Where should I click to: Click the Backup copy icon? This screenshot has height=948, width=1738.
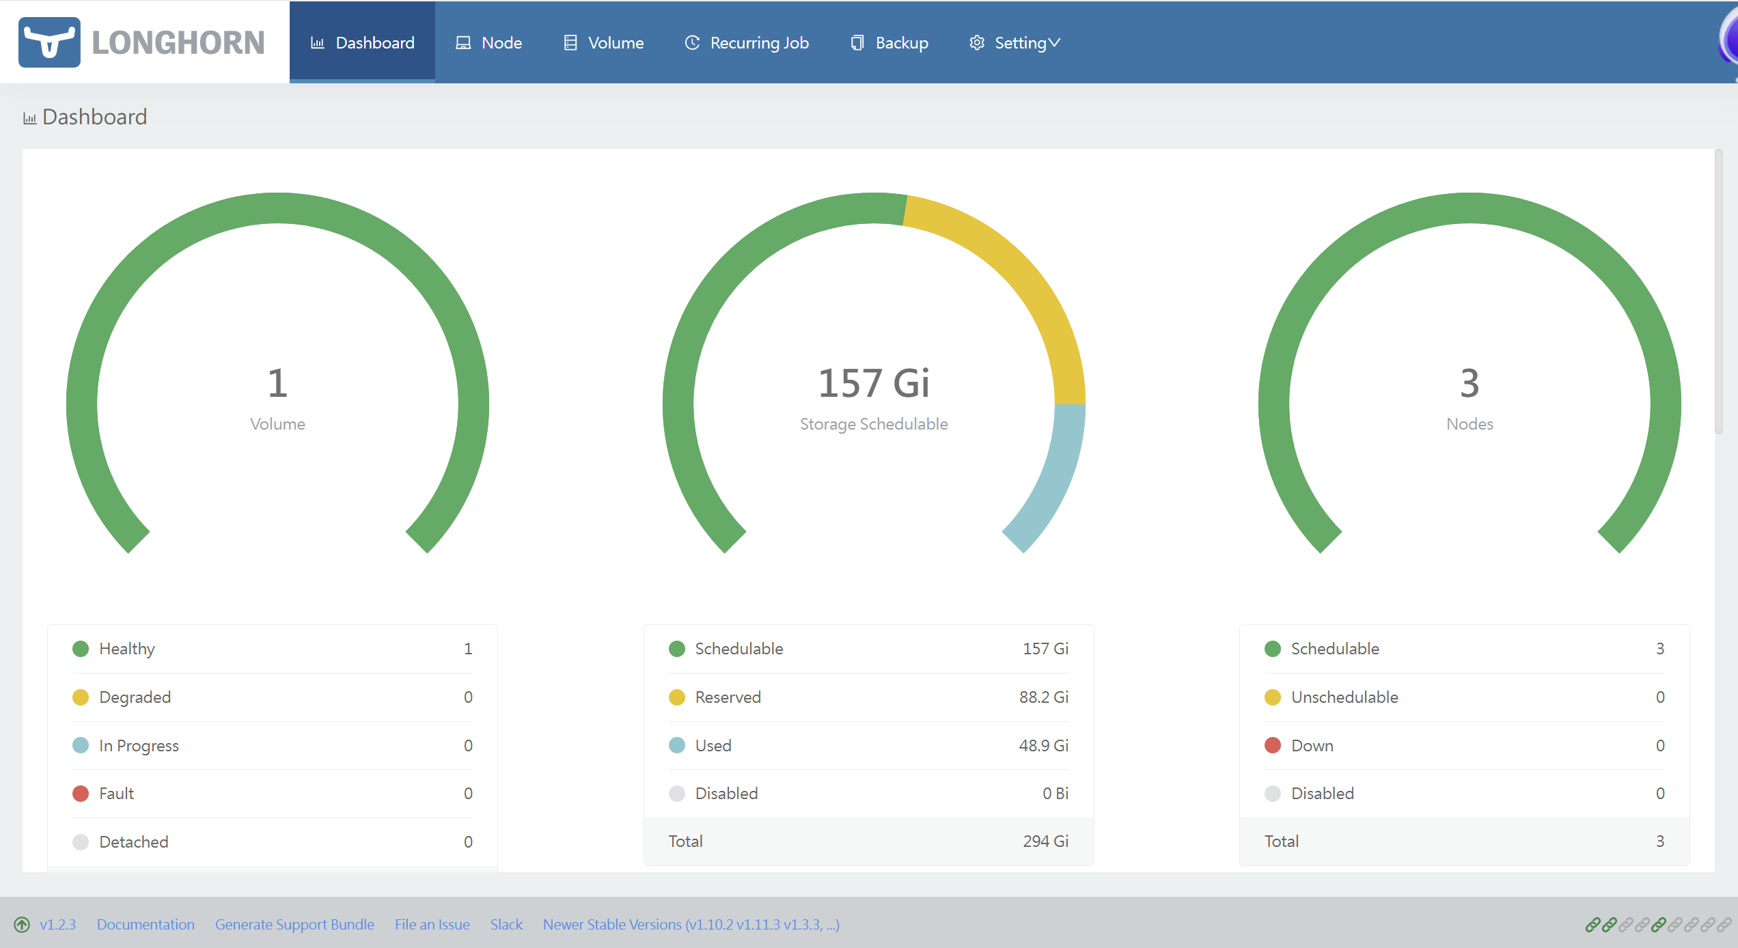pyautogui.click(x=857, y=43)
